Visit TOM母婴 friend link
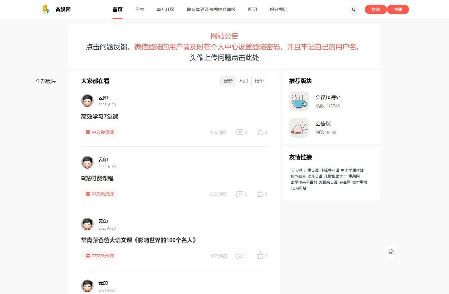 [299, 188]
